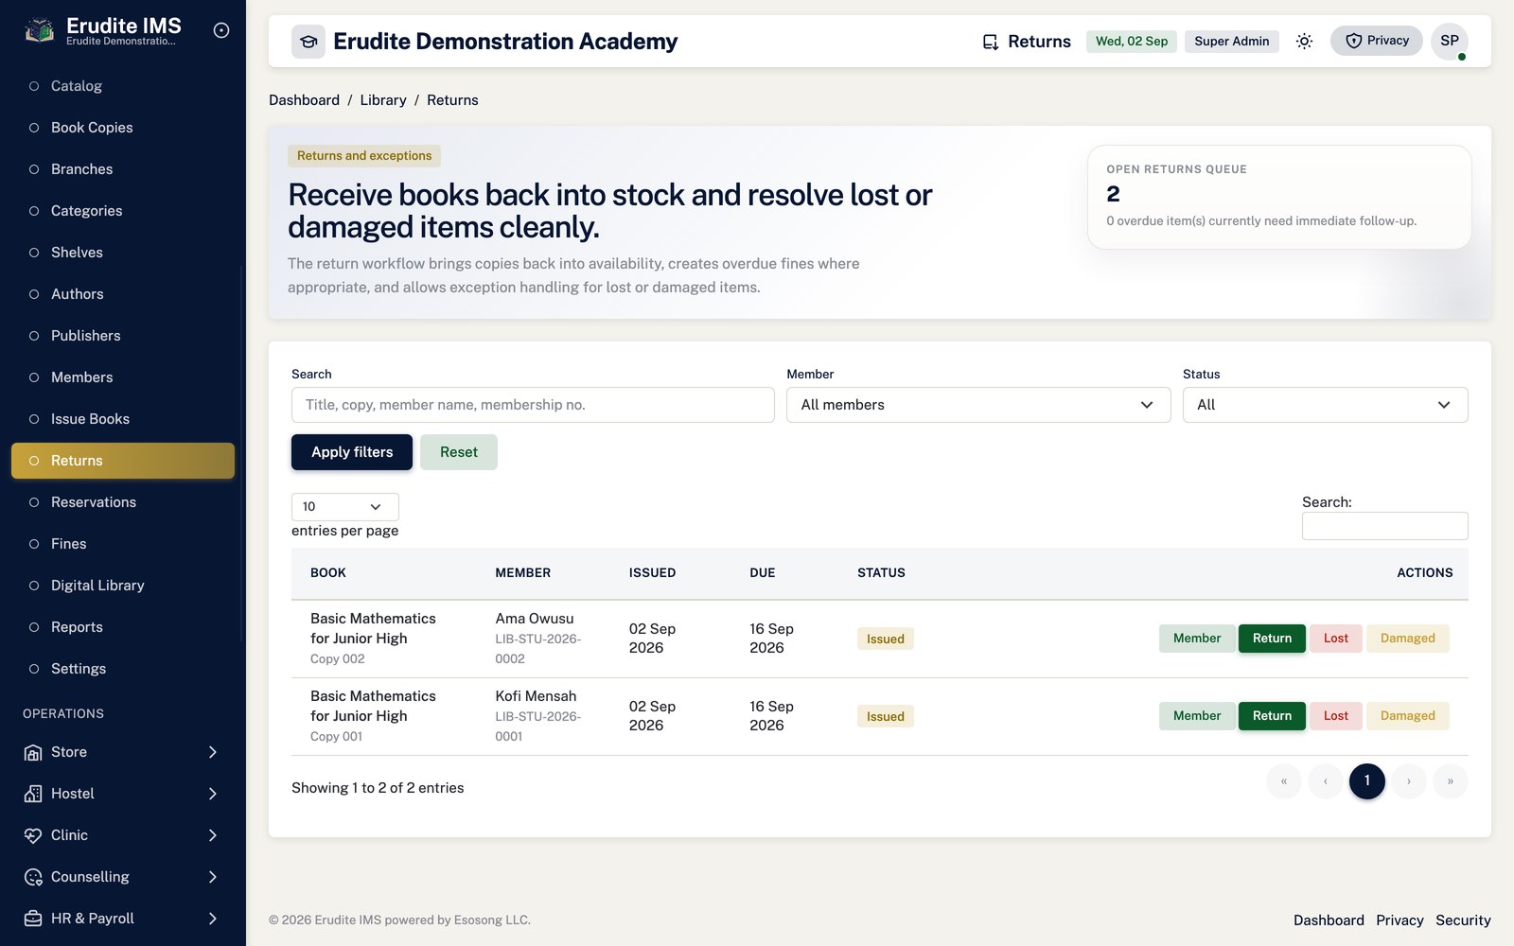
Task: Expand the Clinic submenu chevron
Action: coord(213,835)
